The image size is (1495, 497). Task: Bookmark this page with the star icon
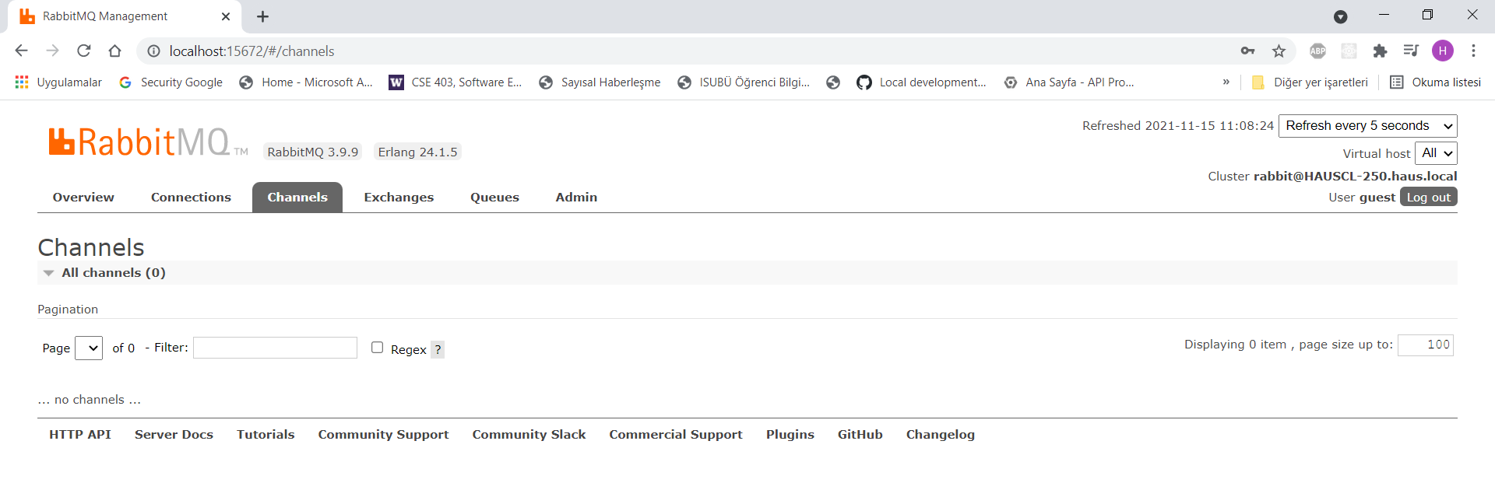1279,51
